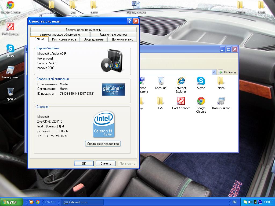Launch Skype from the desktop
This screenshot has width=275, height=206.
pos(10,49)
